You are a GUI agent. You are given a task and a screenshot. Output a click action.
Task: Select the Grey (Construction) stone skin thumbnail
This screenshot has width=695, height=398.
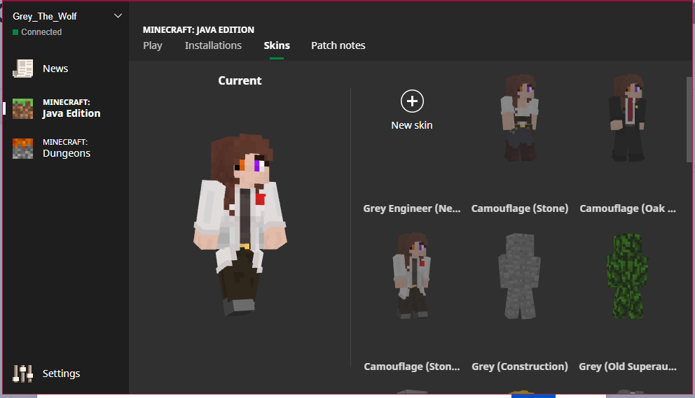pos(520,276)
